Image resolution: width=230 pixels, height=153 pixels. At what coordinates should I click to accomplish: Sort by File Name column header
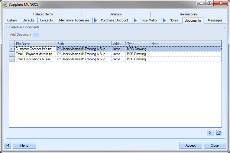[35, 44]
